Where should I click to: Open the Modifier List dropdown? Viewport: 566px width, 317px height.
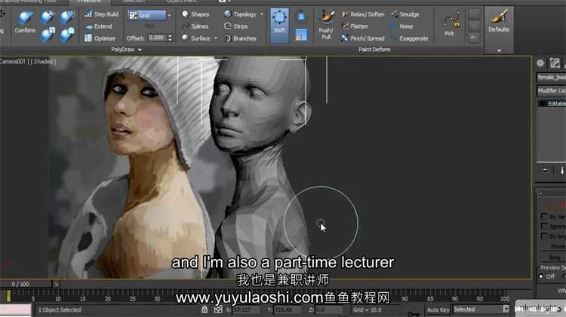click(551, 91)
